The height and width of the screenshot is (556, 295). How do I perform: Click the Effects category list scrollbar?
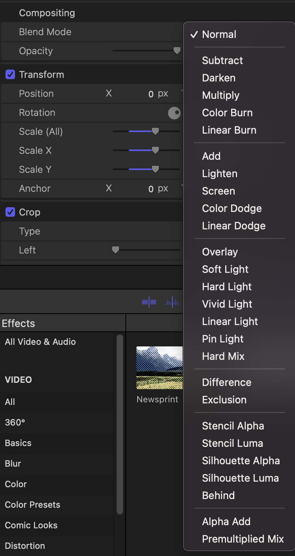pos(120,425)
